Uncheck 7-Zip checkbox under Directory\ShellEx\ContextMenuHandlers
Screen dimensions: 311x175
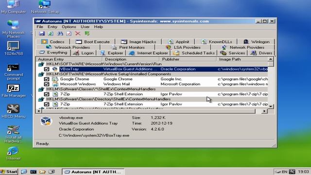pyautogui.click(x=47, y=104)
